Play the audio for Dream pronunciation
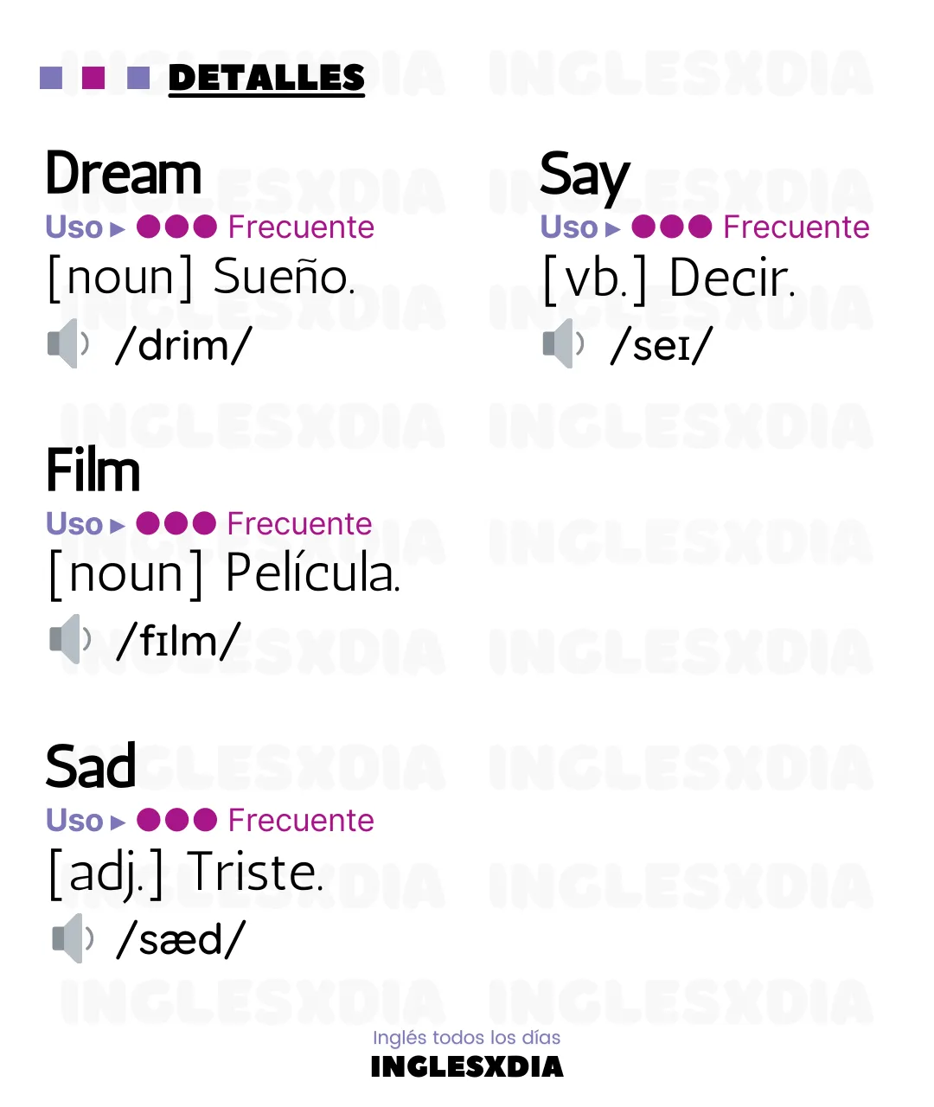Screen dimensions: 934x1107 click(x=68, y=343)
